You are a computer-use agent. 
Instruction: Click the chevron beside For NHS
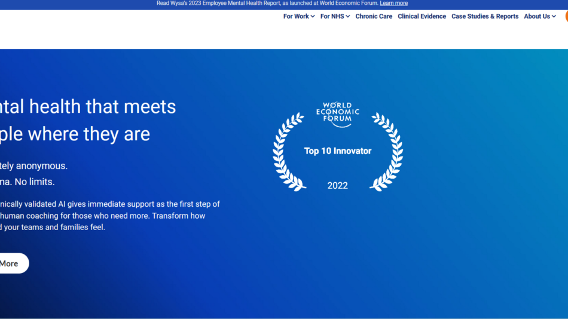click(348, 17)
